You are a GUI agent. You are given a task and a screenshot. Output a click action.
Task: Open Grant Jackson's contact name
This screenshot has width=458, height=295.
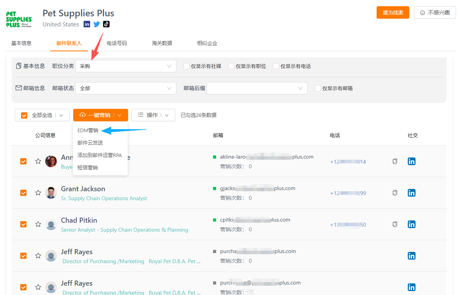pos(83,189)
